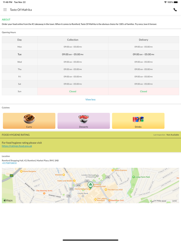The width and height of the screenshot is (181, 242).
Task: Tap the A12 road badge on map
Action: pyautogui.click(x=11, y=175)
